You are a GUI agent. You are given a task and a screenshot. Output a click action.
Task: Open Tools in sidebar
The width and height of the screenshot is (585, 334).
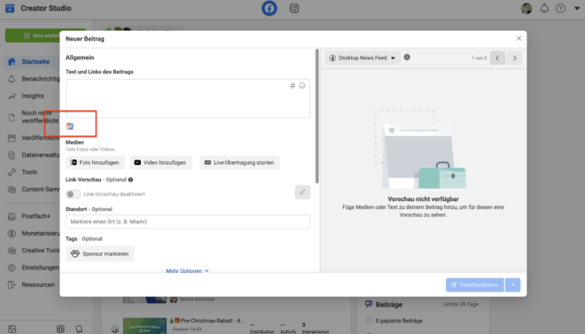29,172
